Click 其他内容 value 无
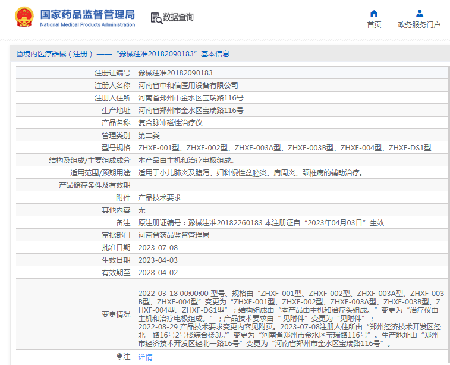Image resolution: width=450 pixels, height=365 pixels. pos(141,210)
